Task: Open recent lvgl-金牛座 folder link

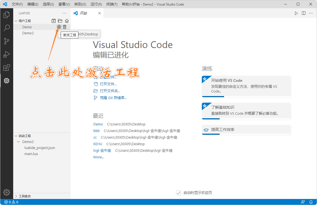Action: coord(102,150)
